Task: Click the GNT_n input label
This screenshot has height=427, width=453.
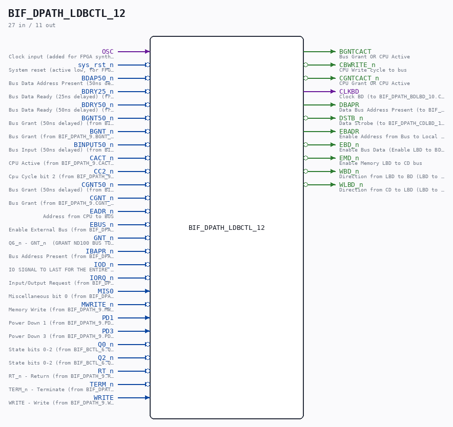Action: pos(104,238)
